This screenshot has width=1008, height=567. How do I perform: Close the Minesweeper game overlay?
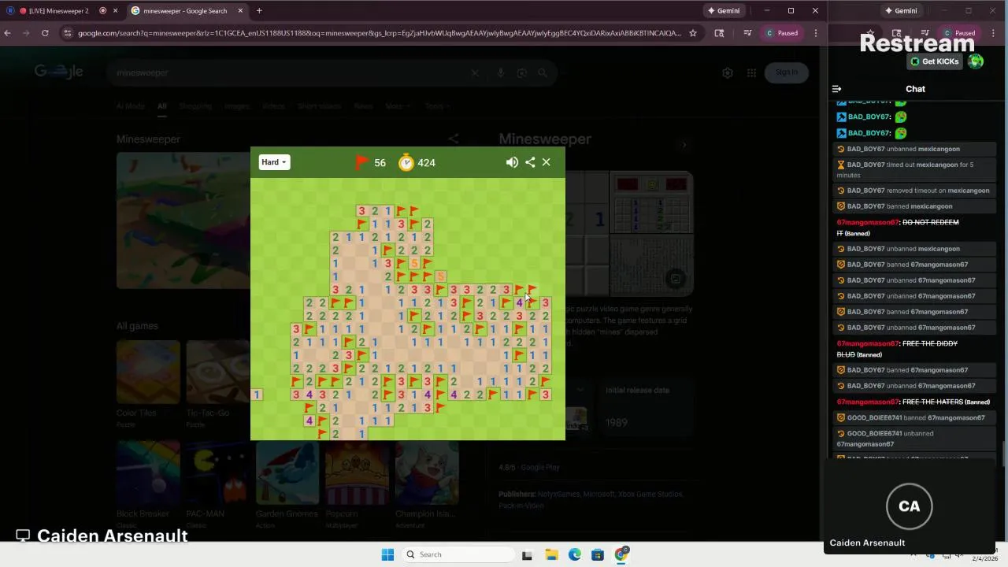point(547,162)
